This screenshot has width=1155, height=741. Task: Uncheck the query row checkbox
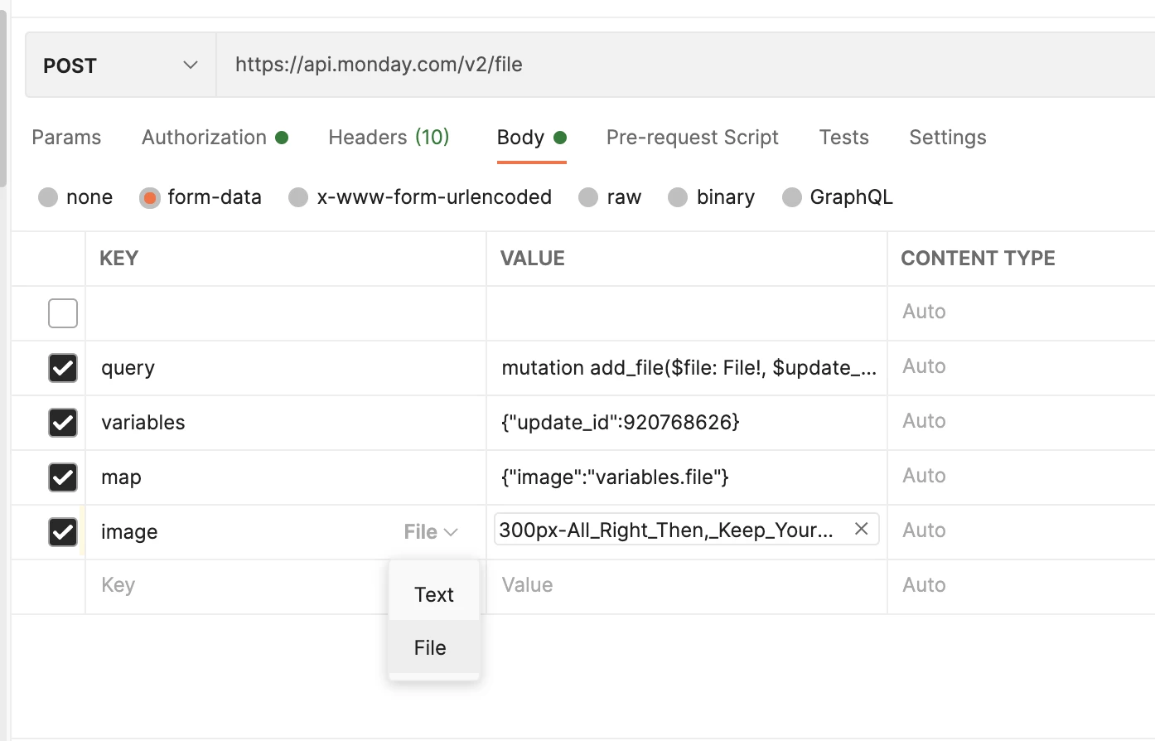[63, 368]
